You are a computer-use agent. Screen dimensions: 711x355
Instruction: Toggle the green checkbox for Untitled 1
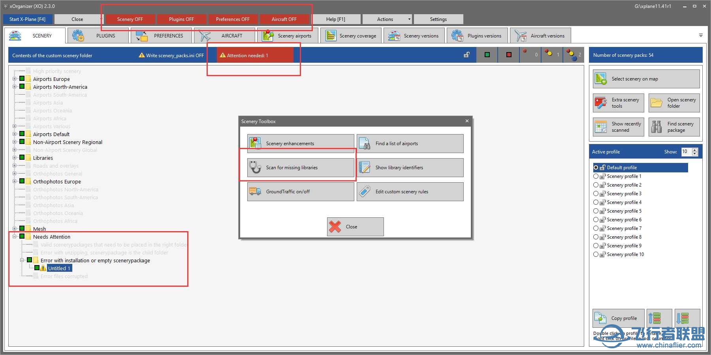(37, 268)
